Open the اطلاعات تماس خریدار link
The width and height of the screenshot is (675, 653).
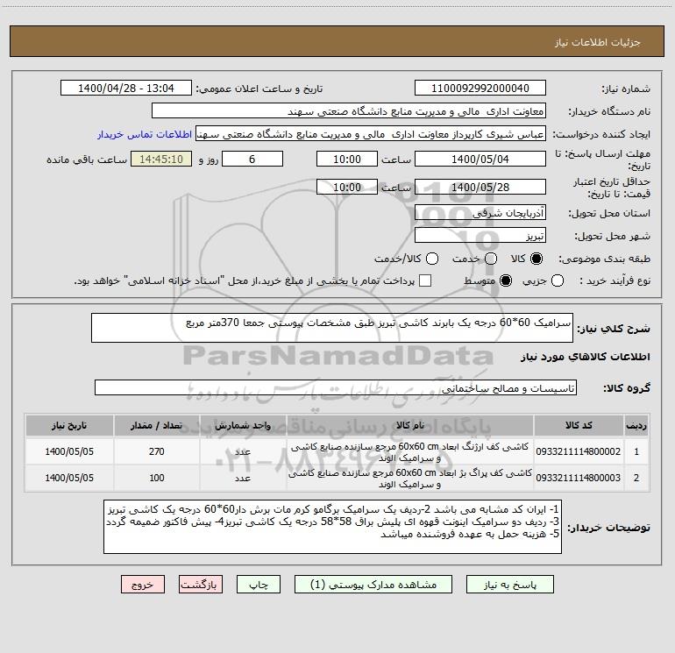point(145,134)
